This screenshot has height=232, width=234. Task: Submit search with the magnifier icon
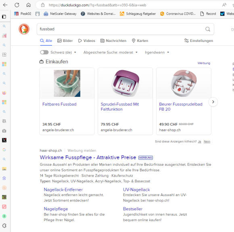click(208, 29)
